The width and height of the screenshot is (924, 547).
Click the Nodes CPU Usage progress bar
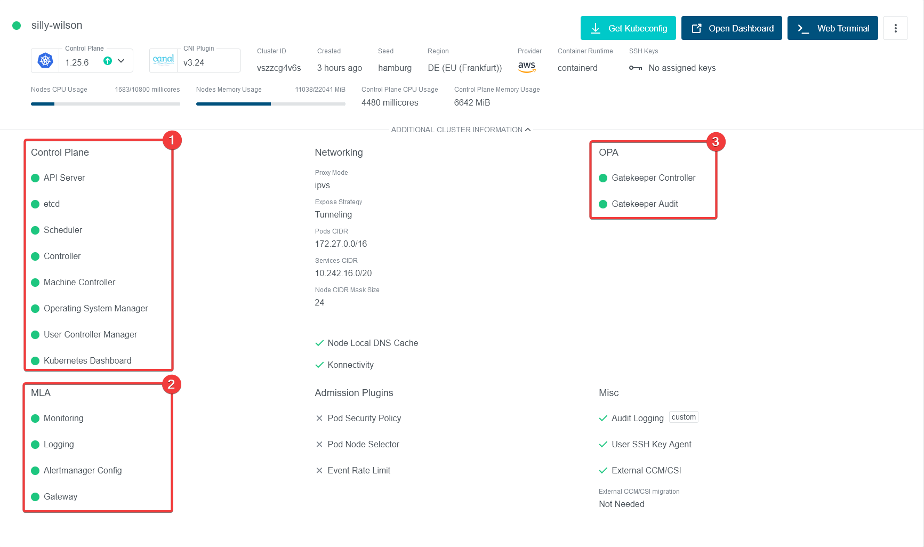(105, 104)
